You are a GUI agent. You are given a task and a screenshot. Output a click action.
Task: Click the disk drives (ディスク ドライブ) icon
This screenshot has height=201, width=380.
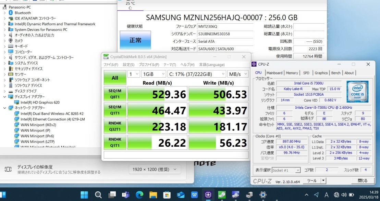pos(11,91)
